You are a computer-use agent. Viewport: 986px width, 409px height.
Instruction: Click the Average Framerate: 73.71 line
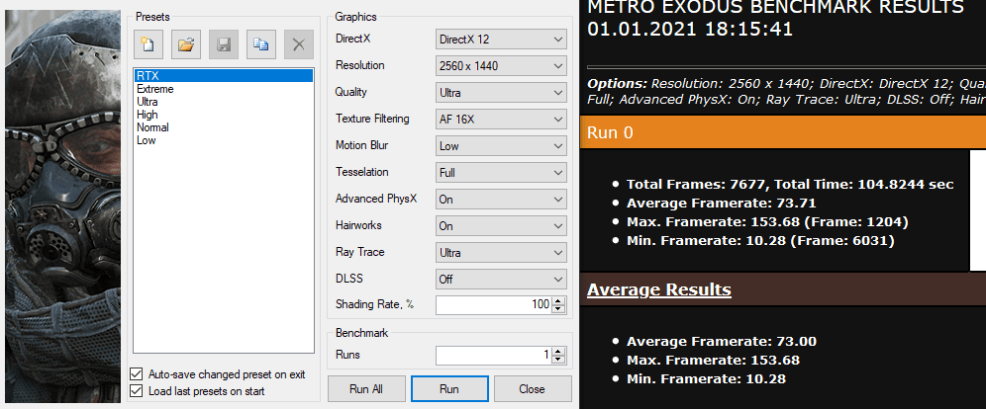pyautogui.click(x=722, y=204)
